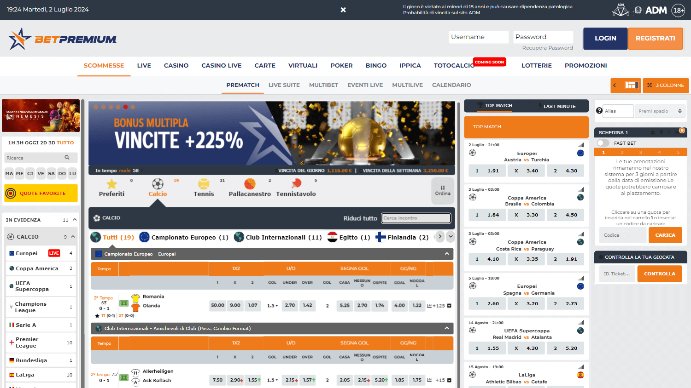Switch to the CALENDARIO tab

(451, 85)
